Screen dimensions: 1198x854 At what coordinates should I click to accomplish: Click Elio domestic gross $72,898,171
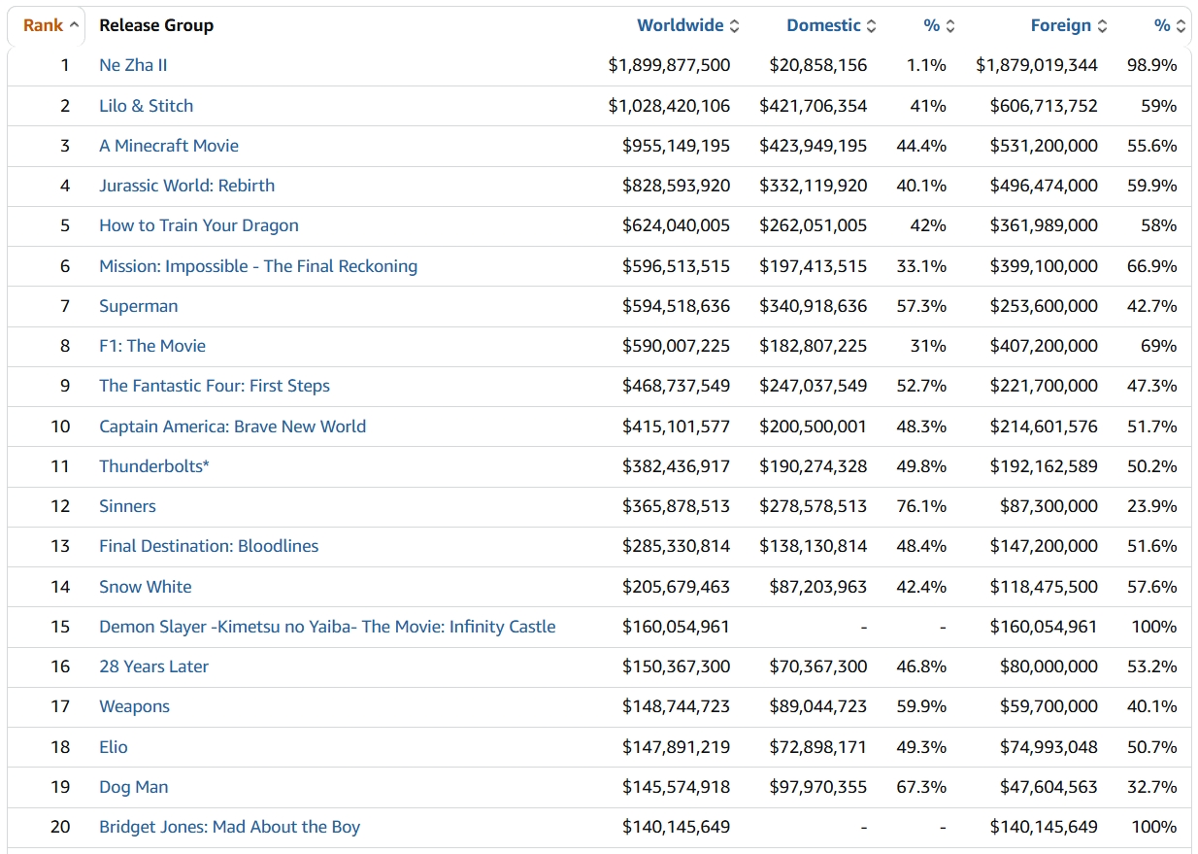[818, 747]
